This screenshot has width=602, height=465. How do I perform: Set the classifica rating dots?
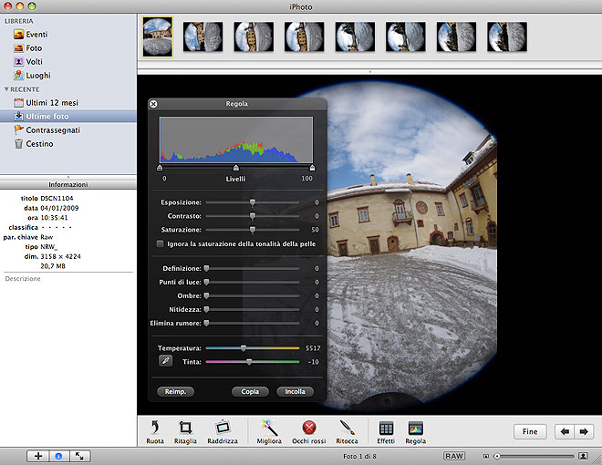point(57,227)
